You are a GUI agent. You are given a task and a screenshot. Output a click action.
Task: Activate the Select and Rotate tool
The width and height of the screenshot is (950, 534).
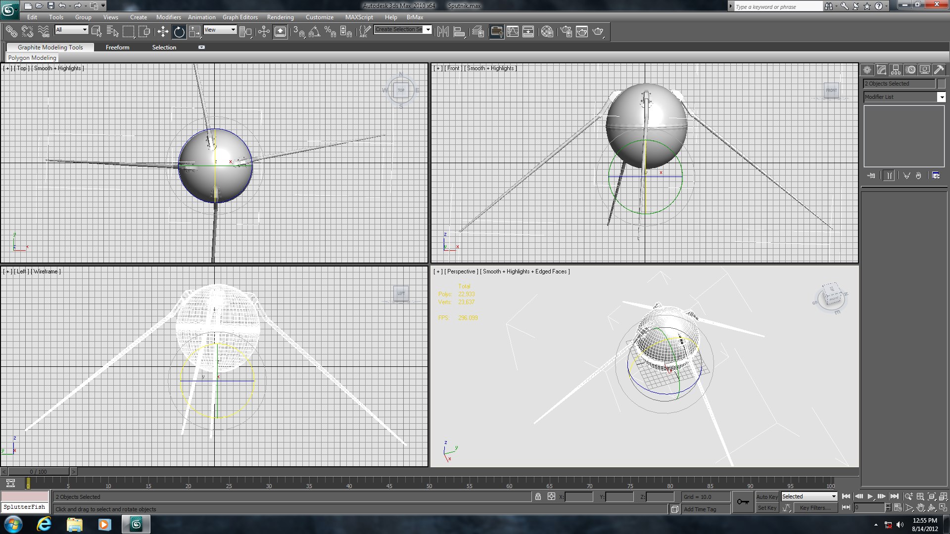pyautogui.click(x=179, y=32)
